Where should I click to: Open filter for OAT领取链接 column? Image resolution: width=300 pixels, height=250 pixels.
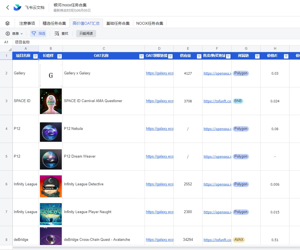[x=170, y=56]
